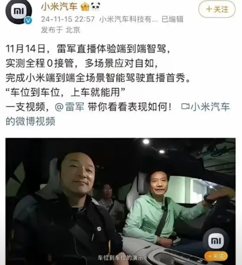Click the video subtitle 车位到车位的演示
242x265 pixels.
click(x=120, y=258)
